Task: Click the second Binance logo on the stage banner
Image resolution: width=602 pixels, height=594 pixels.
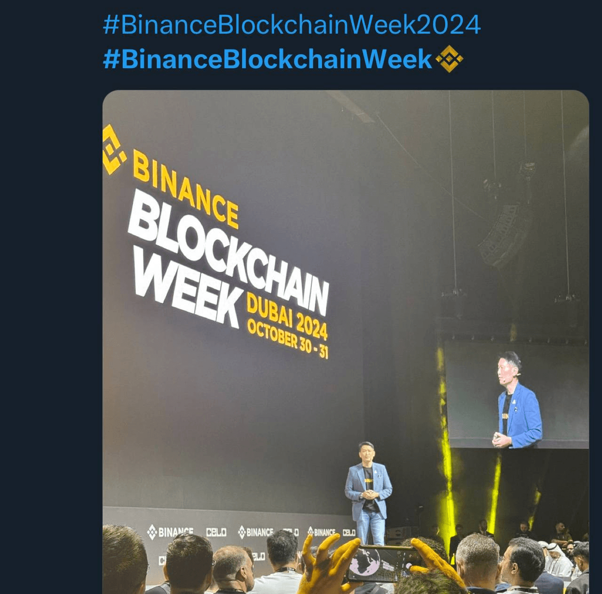Action: click(x=255, y=532)
